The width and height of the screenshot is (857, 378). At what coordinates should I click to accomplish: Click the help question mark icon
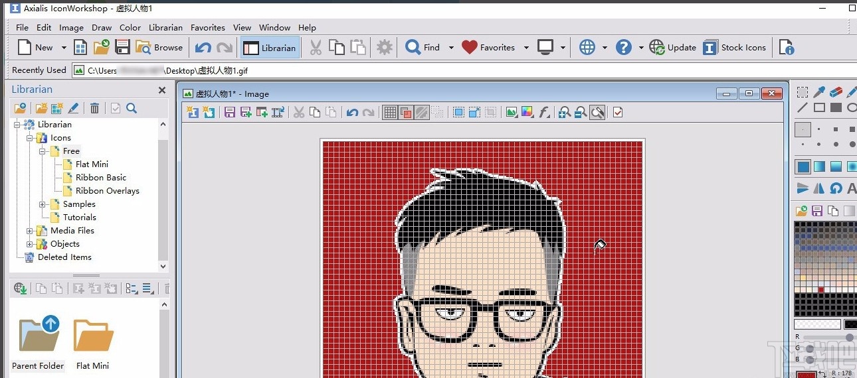pos(623,47)
